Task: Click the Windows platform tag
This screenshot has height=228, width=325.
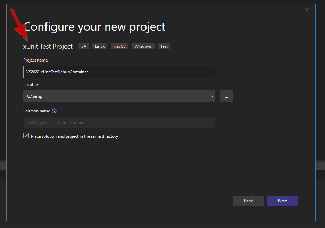Action: [143, 46]
